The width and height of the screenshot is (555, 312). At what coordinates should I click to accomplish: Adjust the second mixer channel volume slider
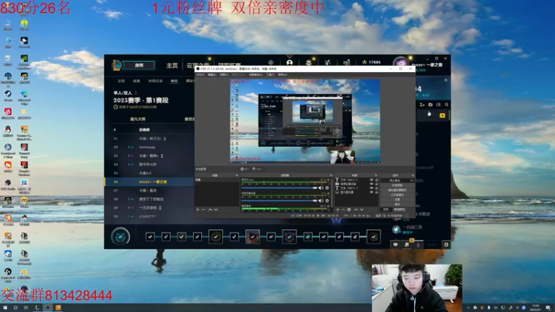(x=279, y=200)
